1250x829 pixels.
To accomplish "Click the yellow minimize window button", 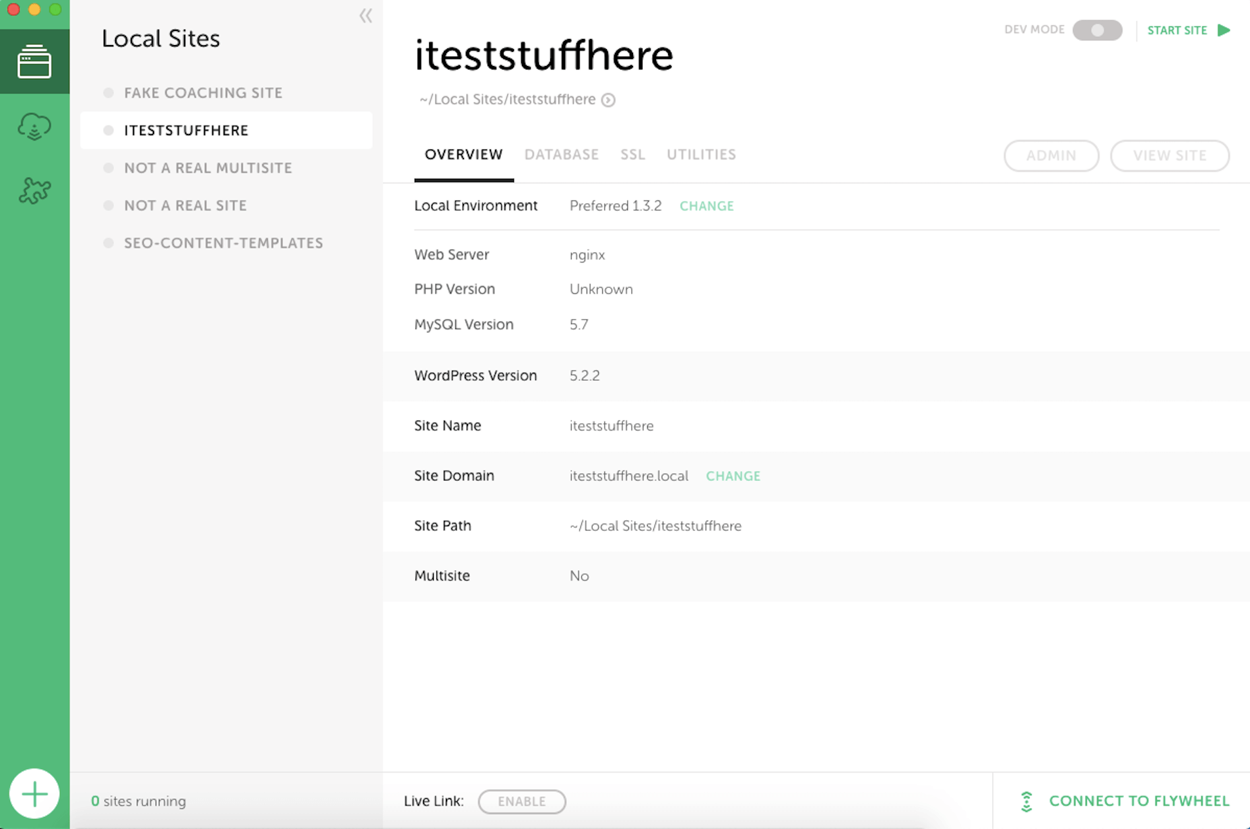I will coord(34,9).
